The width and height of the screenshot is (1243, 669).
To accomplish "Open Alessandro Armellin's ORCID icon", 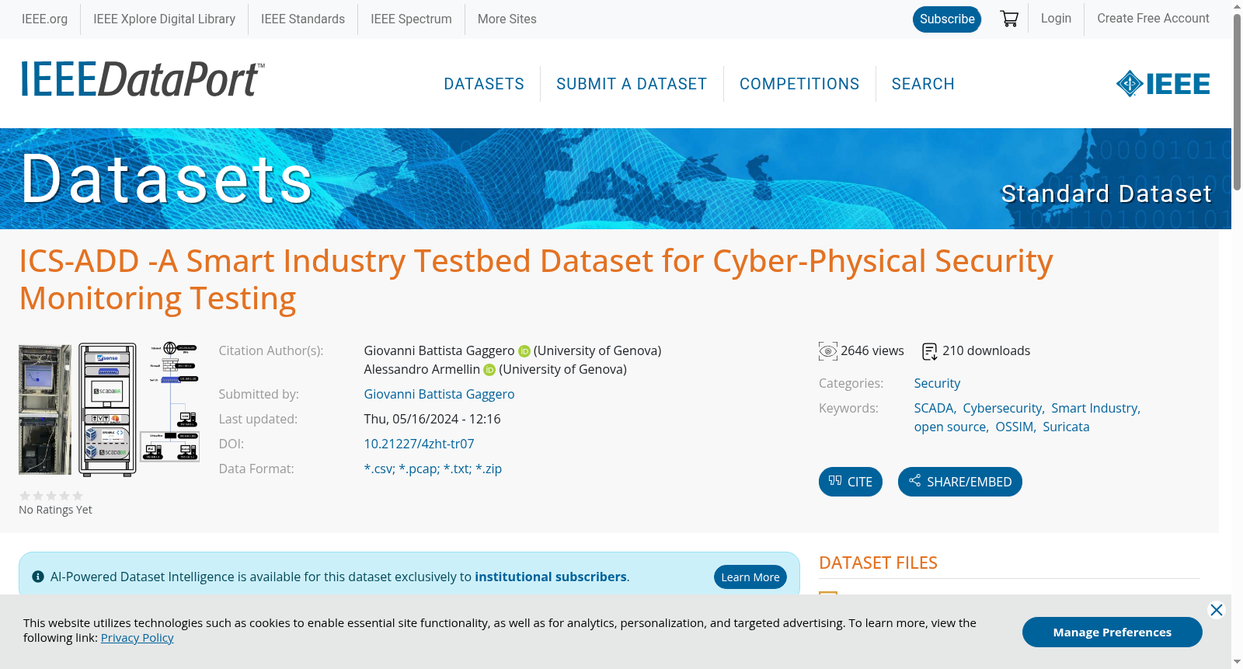I will click(x=489, y=370).
